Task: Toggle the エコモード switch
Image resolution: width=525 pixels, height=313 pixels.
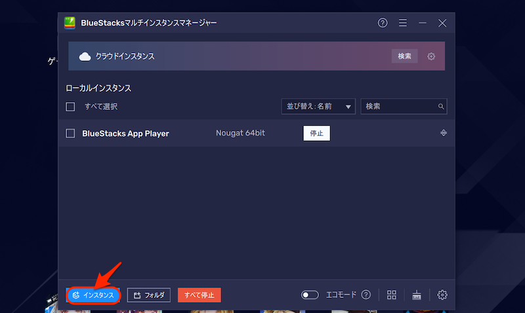Action: tap(310, 295)
